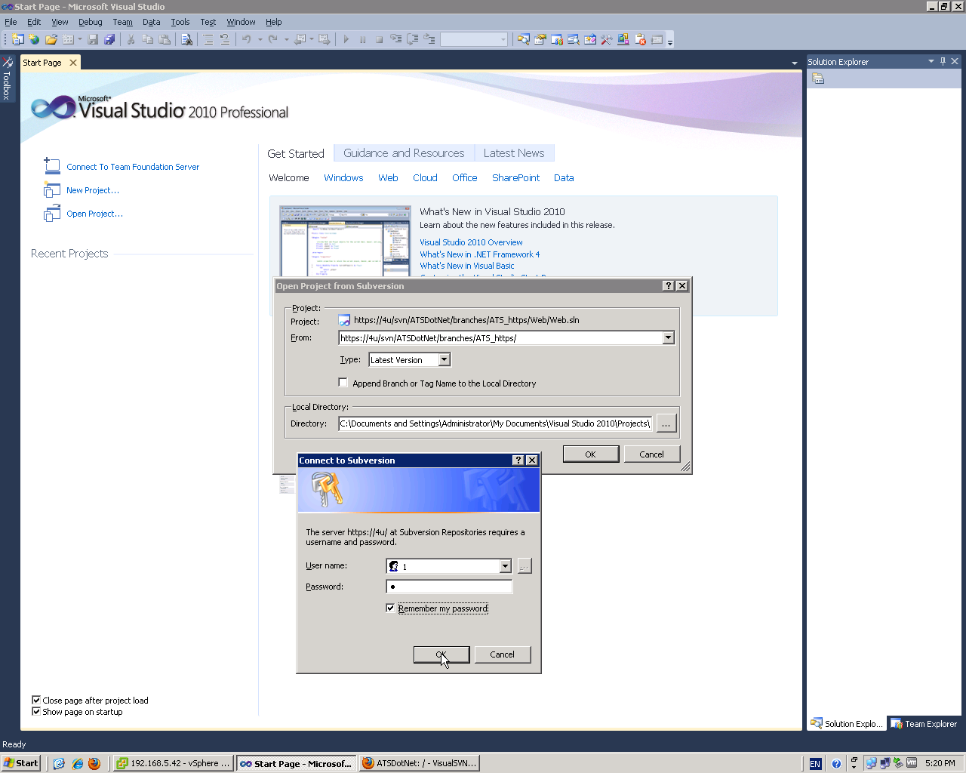
Task: Toggle Show page on startup checkbox
Action: (36, 711)
